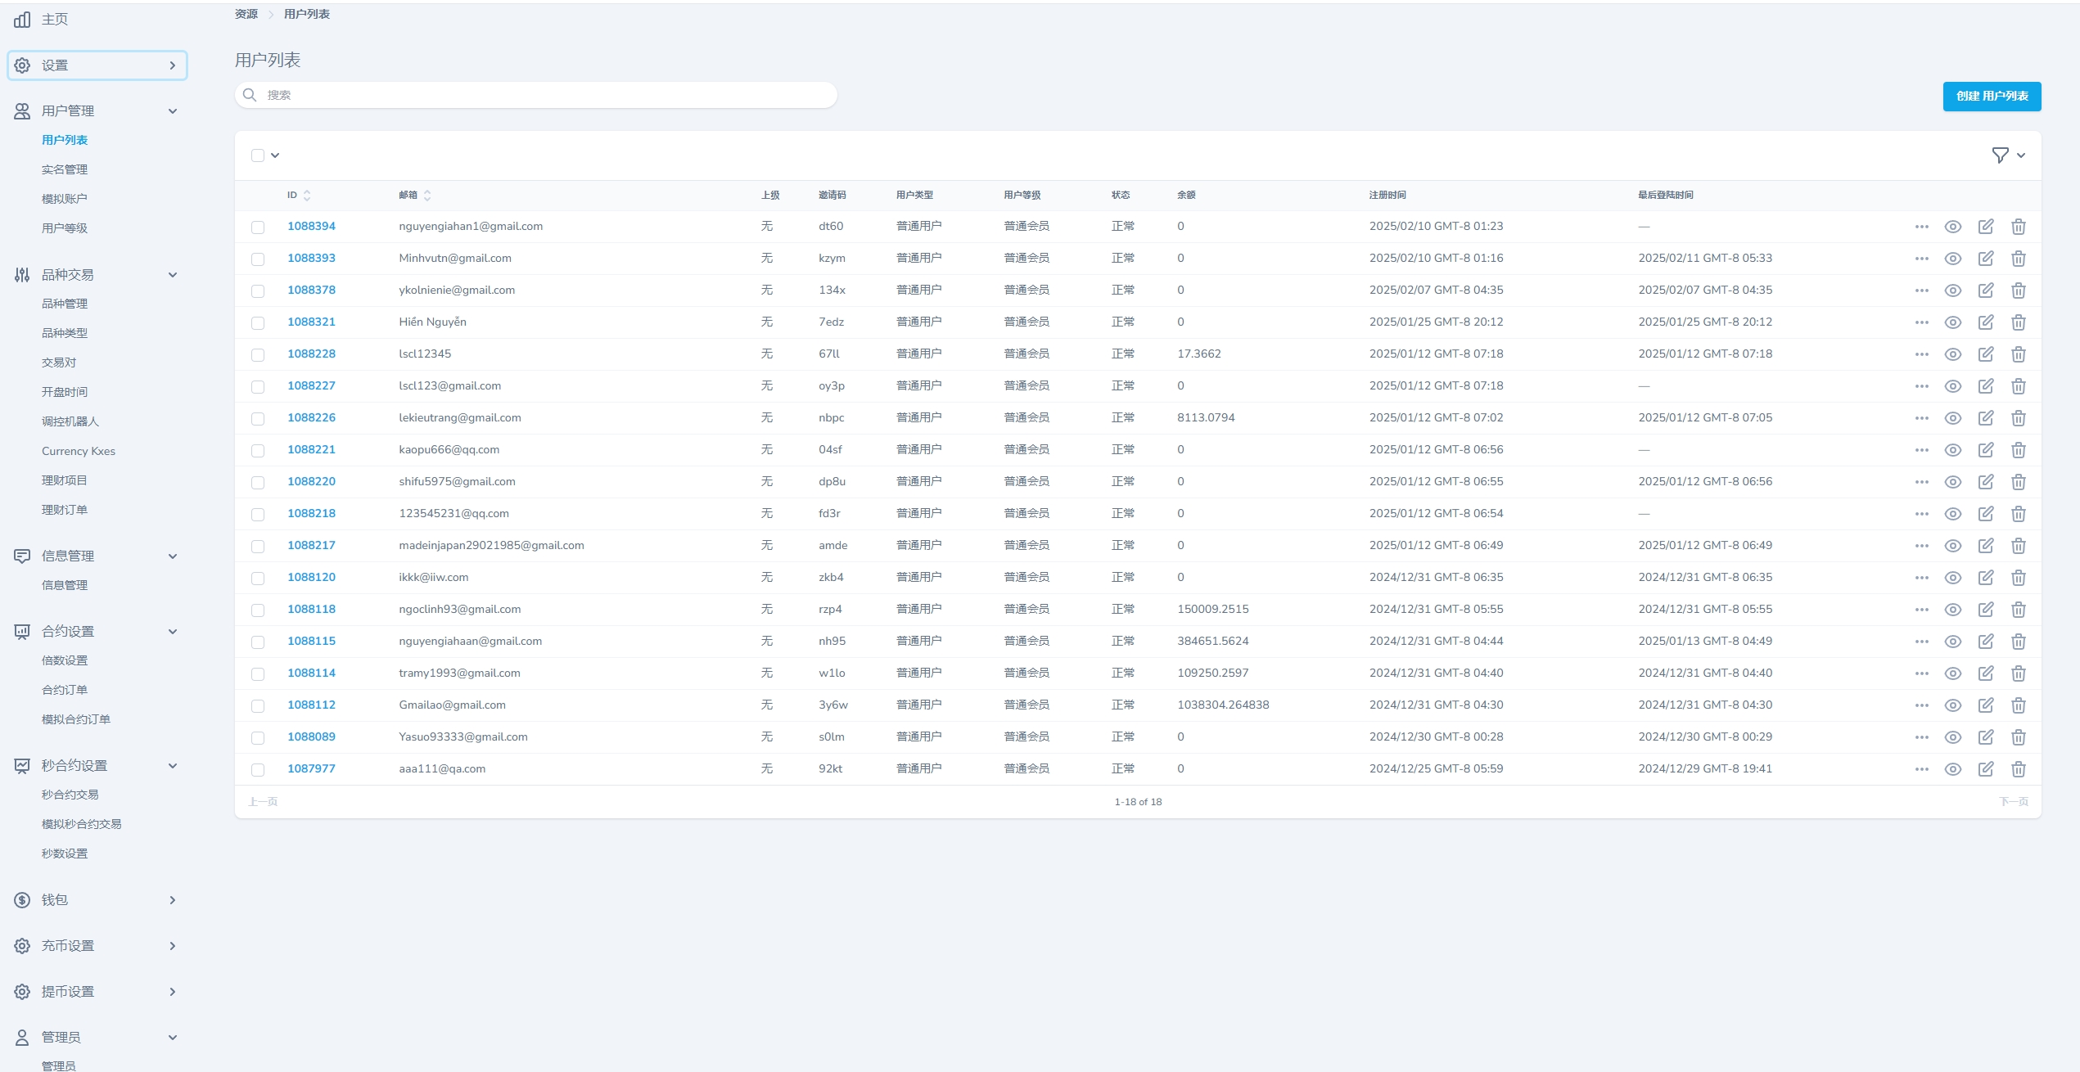Sort table by ID column arrows

click(x=307, y=196)
